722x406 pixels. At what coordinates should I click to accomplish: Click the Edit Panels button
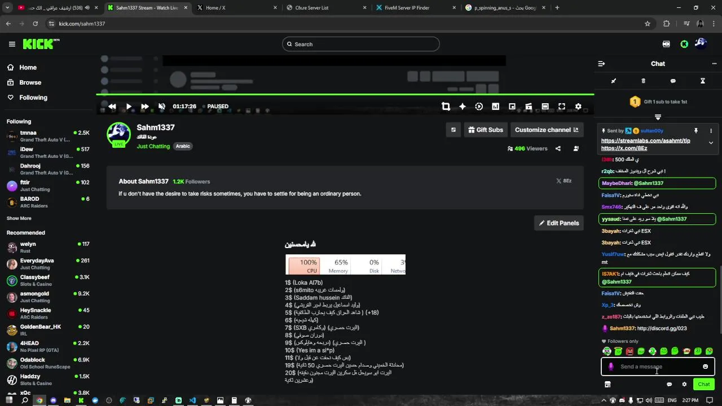(x=559, y=223)
